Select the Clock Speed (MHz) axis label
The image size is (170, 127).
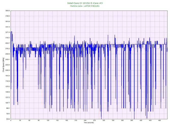(x=3, y=65)
